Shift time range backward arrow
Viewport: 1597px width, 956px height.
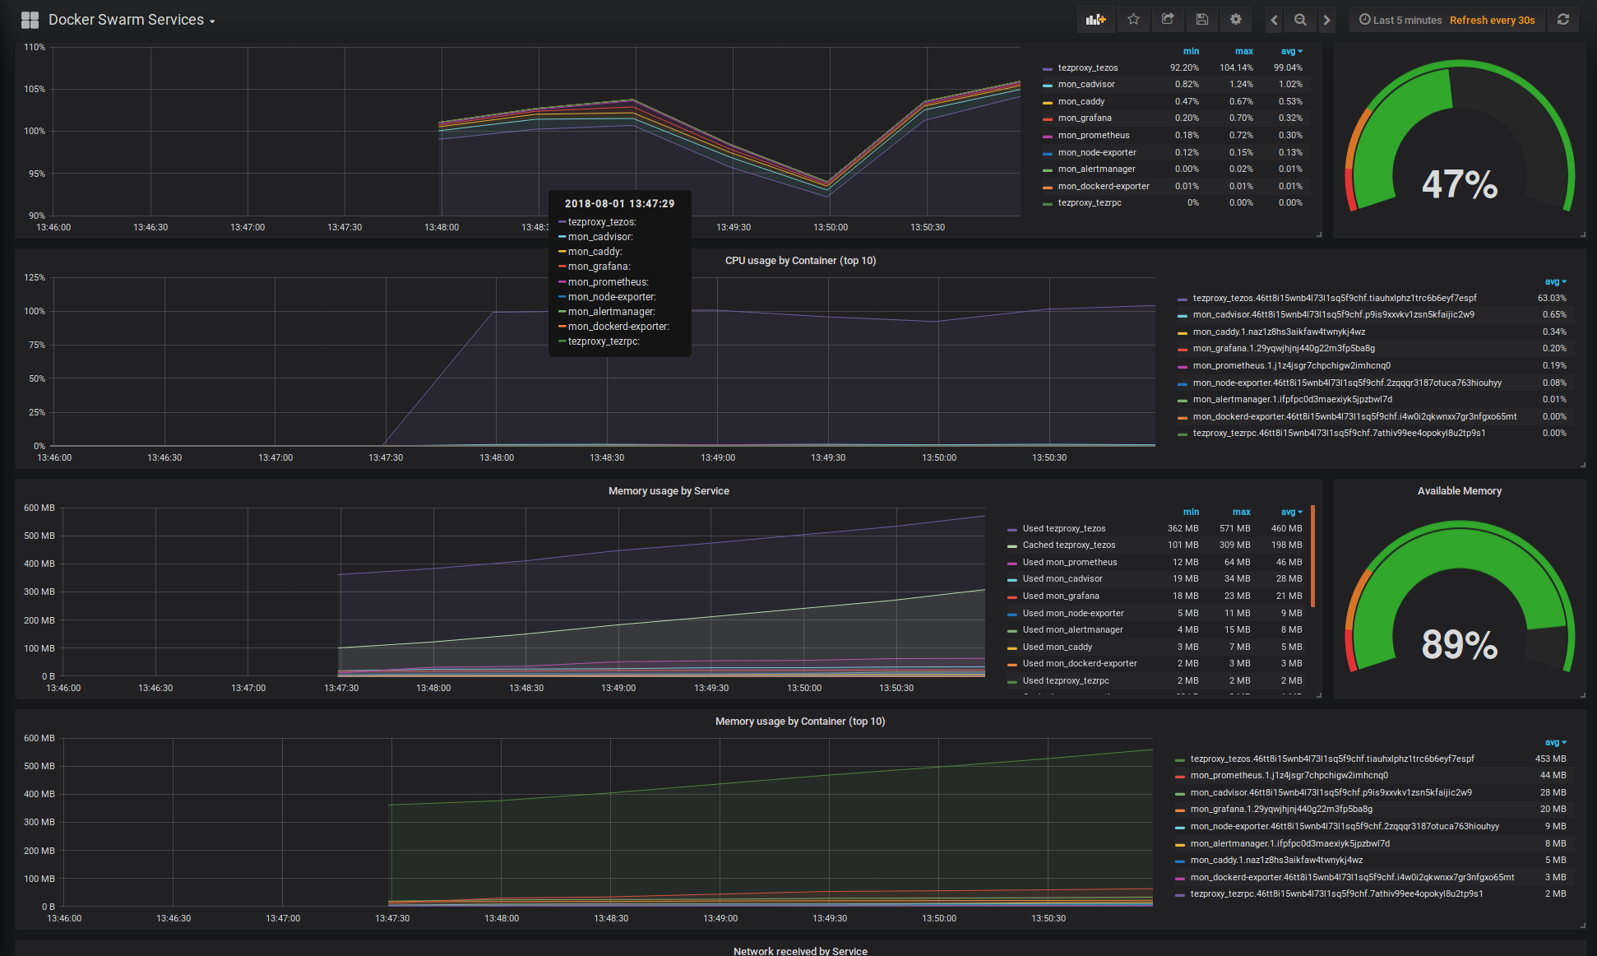tap(1274, 20)
